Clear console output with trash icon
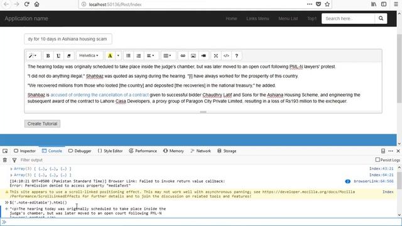Image resolution: width=402 pixels, height=226 pixels. pyautogui.click(x=5, y=160)
